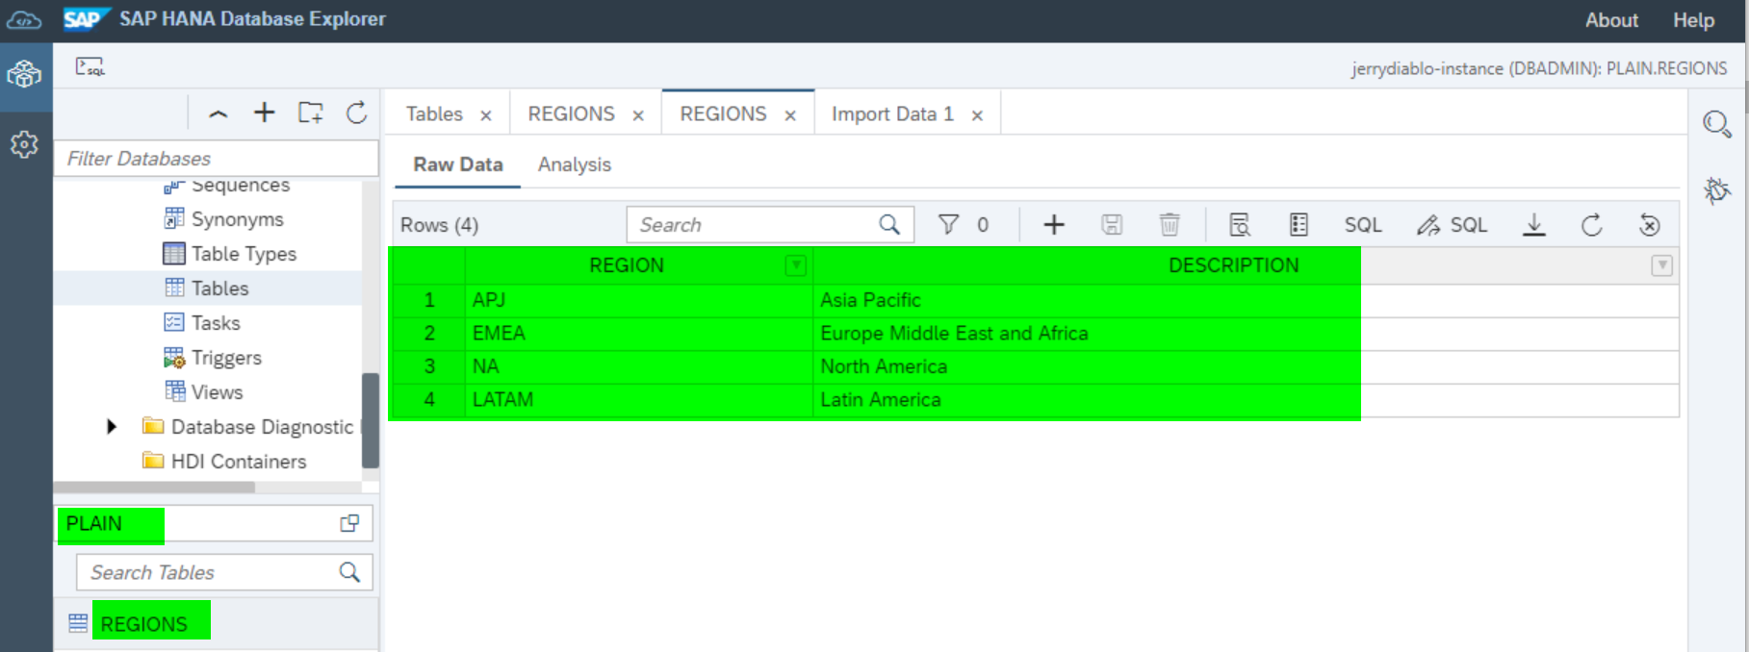Select Table Types in the tree
Image resolution: width=1749 pixels, height=652 pixels.
(244, 254)
